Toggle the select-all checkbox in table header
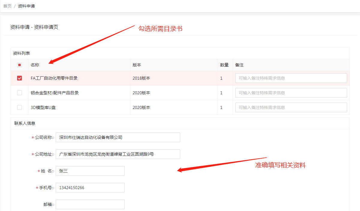 point(19,65)
